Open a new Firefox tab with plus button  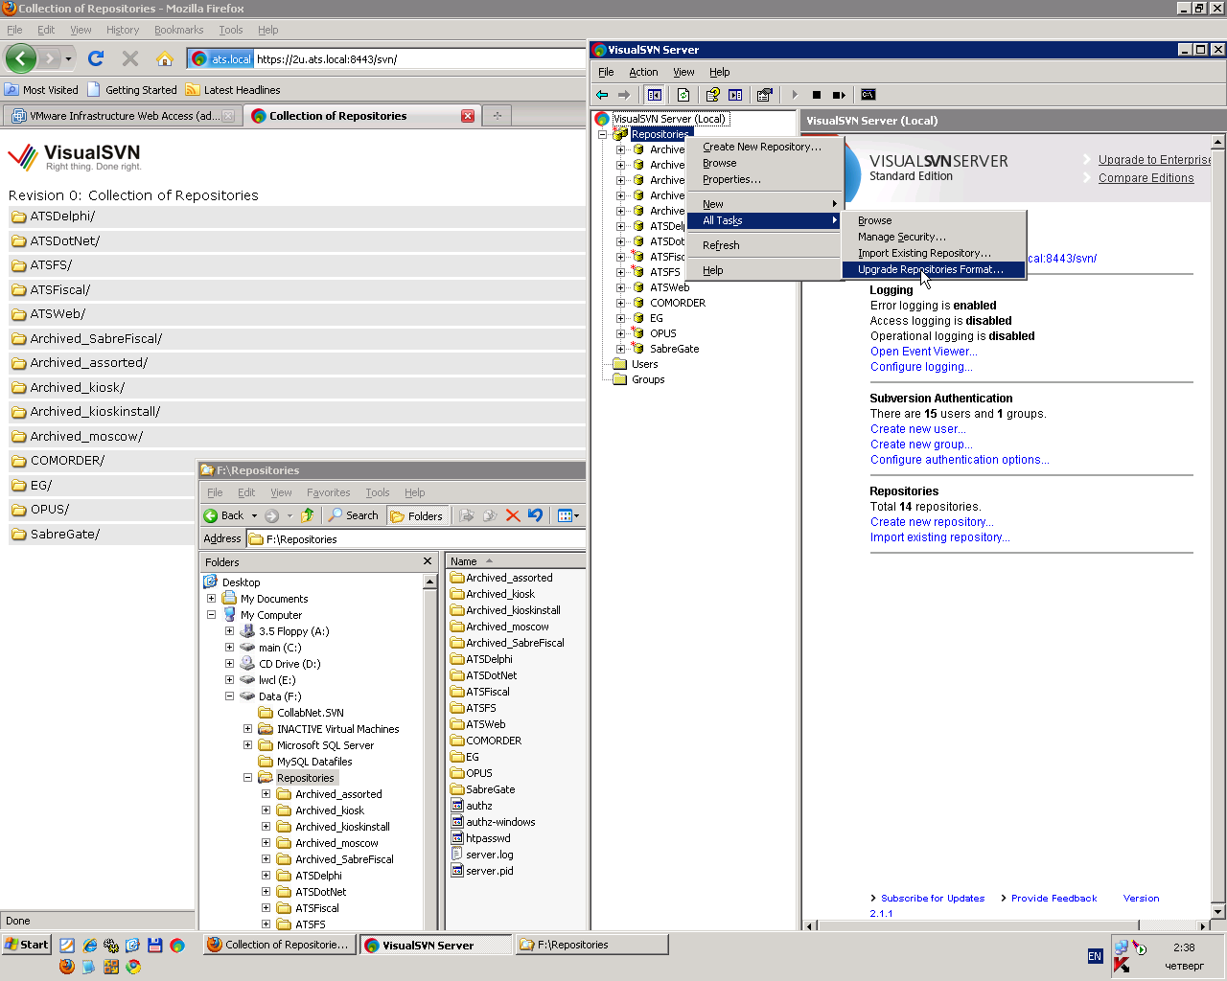coord(497,116)
